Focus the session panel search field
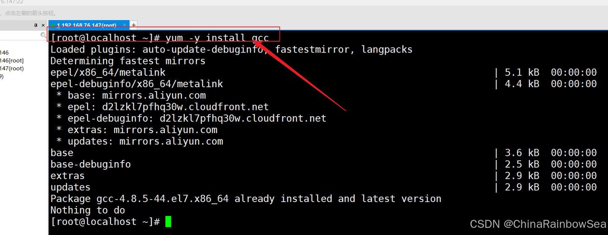 pos(20,35)
